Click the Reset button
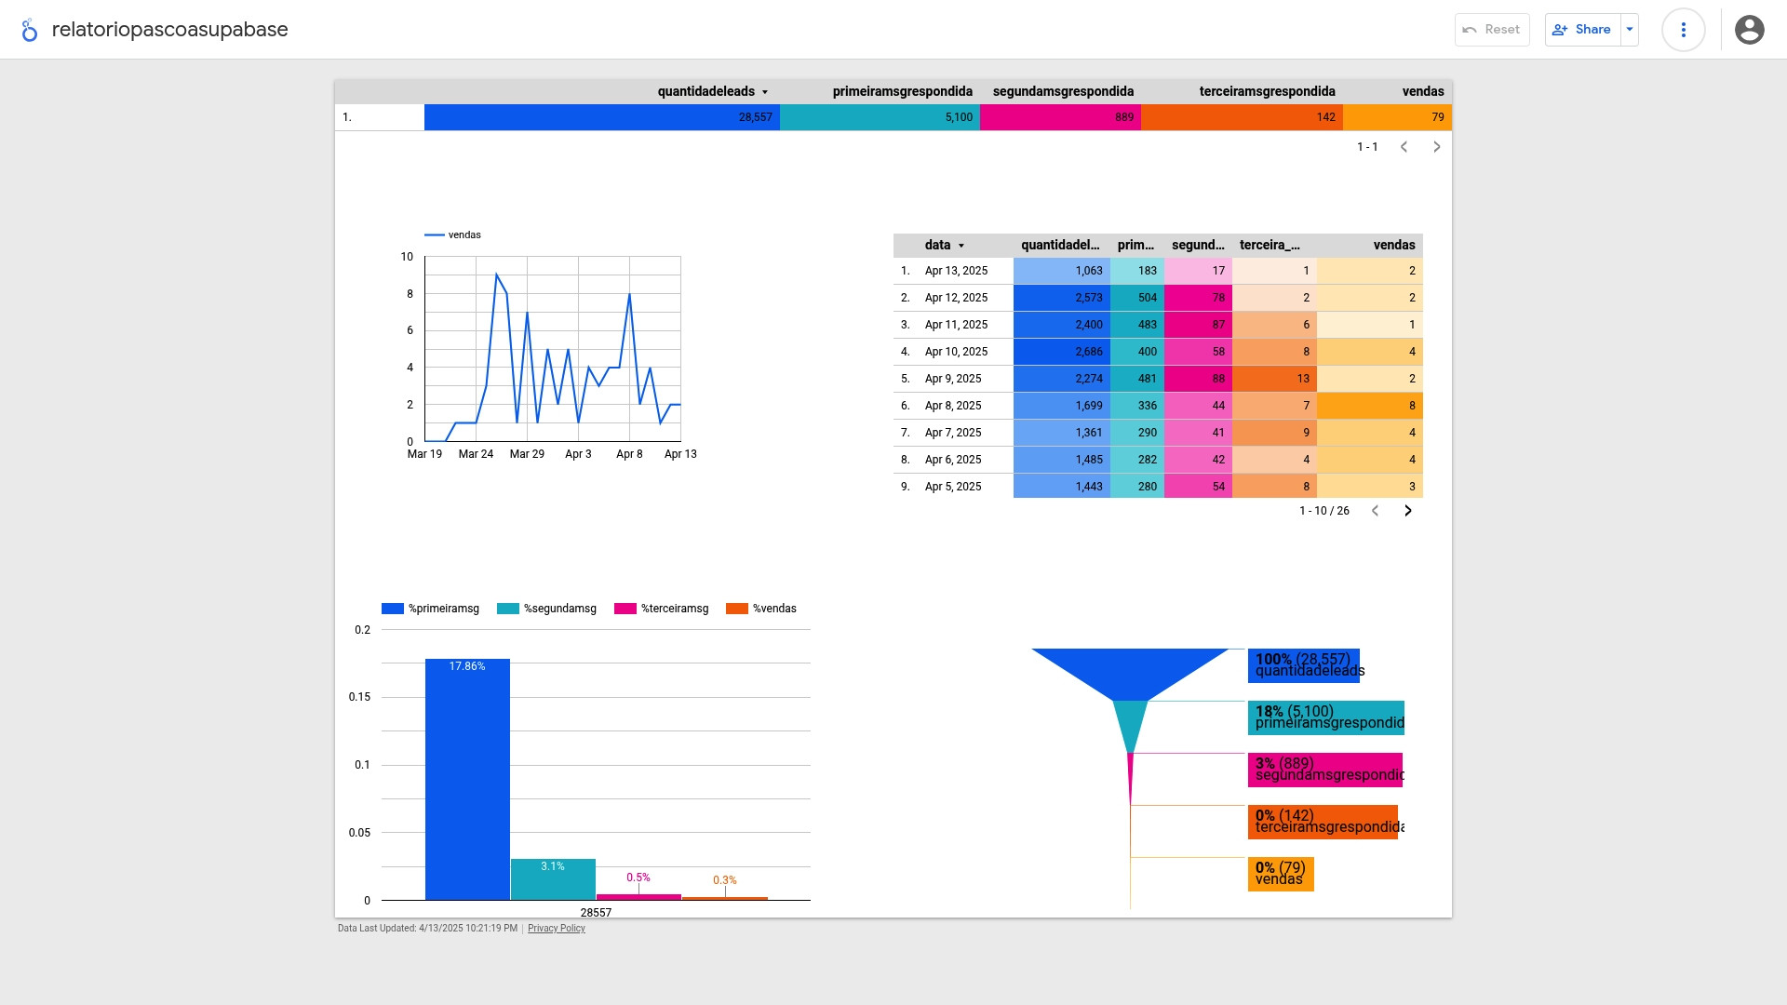The image size is (1787, 1005). (x=1491, y=30)
